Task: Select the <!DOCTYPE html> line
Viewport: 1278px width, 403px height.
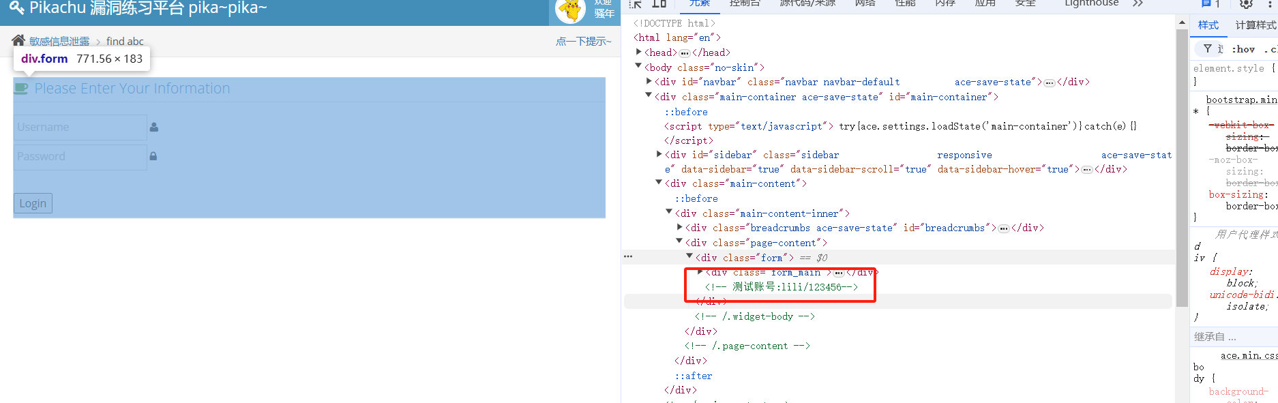Action: (x=674, y=23)
